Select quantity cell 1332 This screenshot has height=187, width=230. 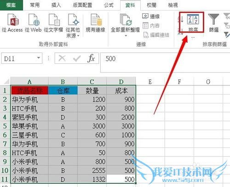click(x=92, y=179)
